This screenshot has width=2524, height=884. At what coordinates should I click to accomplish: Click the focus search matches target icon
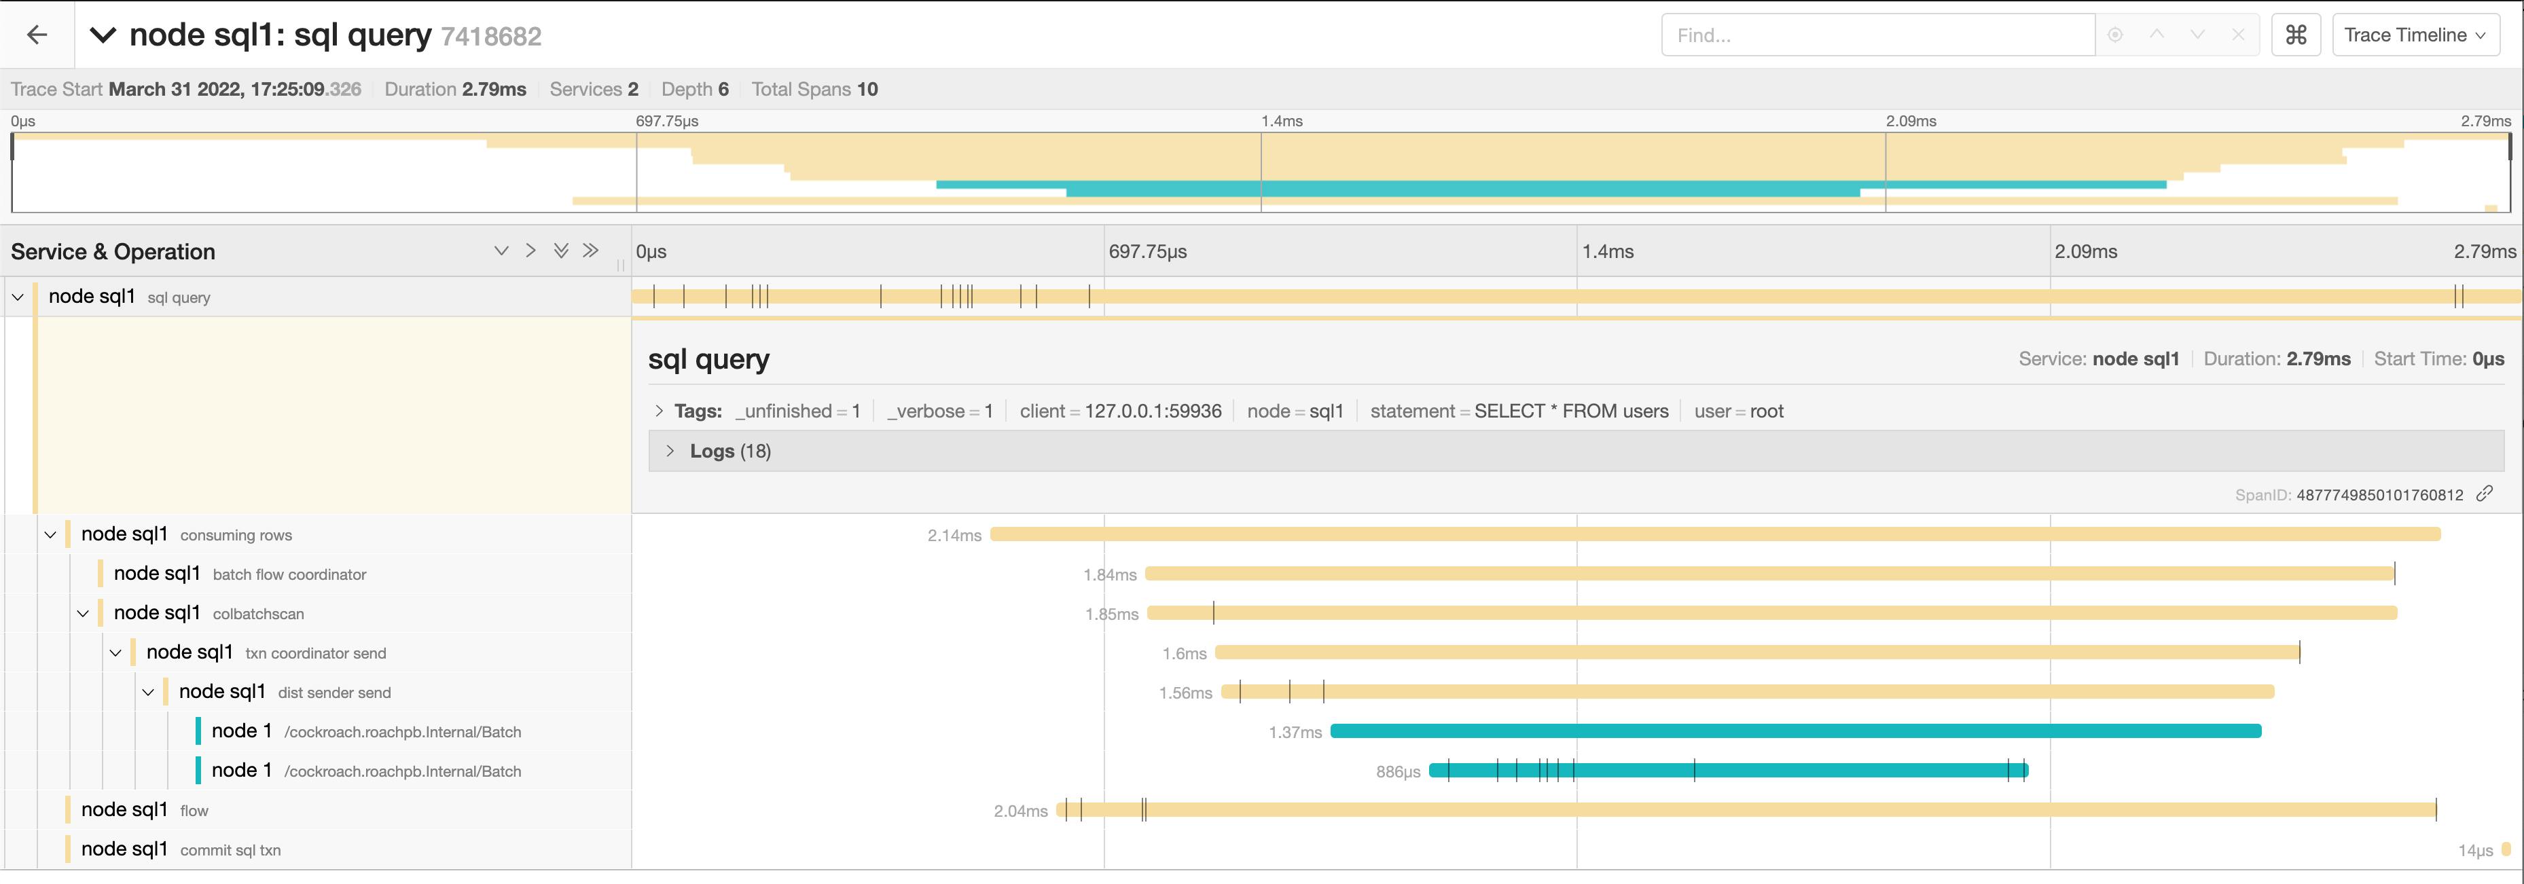(x=2114, y=35)
